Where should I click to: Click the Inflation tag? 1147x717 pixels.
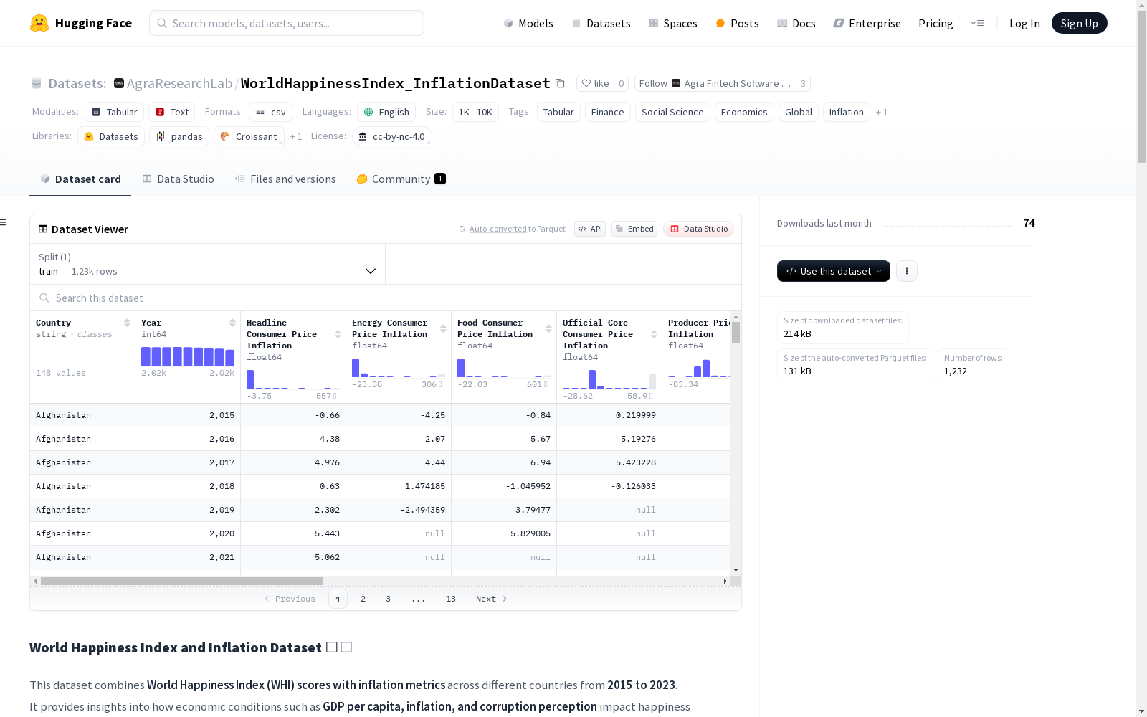847,113
